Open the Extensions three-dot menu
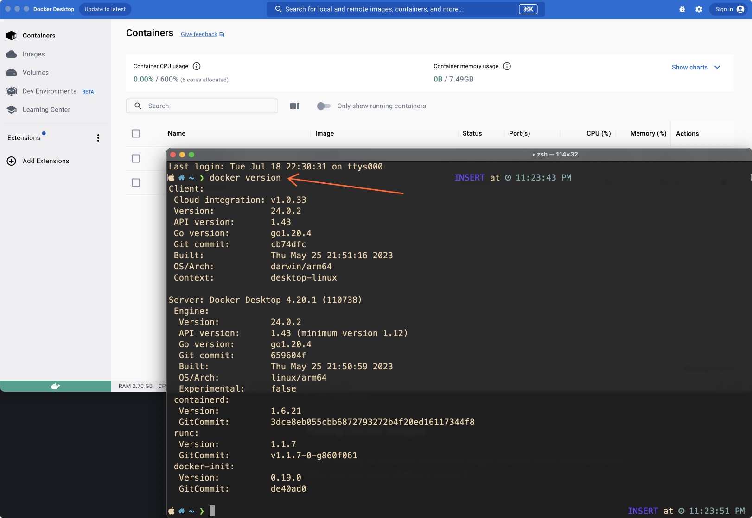The height and width of the screenshot is (518, 752). [98, 138]
